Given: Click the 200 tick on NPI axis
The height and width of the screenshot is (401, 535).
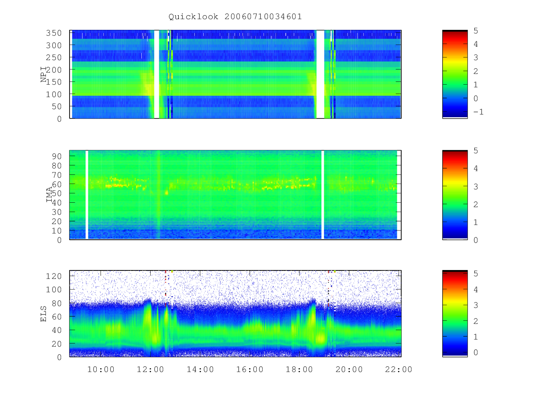Looking at the screenshot, I should tap(54, 70).
